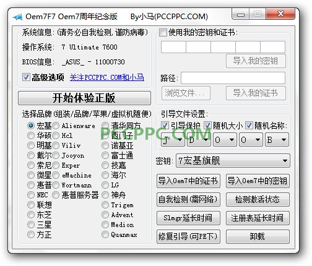Open the dropdown showing letter D
312x266 pixels.
point(199,140)
